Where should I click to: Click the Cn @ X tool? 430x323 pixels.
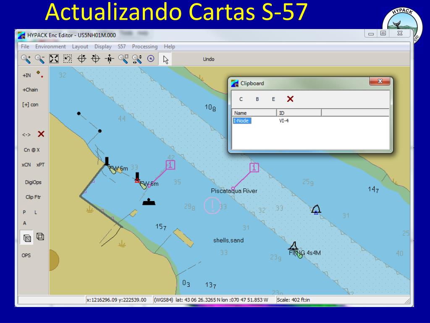coord(31,150)
